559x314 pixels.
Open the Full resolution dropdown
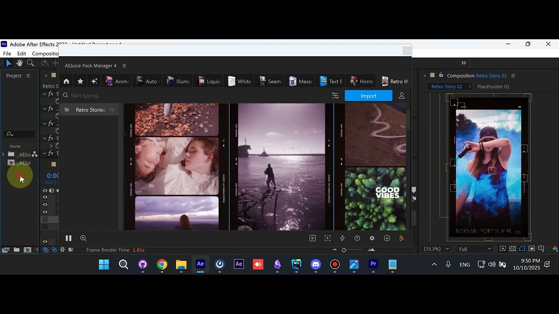(x=475, y=249)
